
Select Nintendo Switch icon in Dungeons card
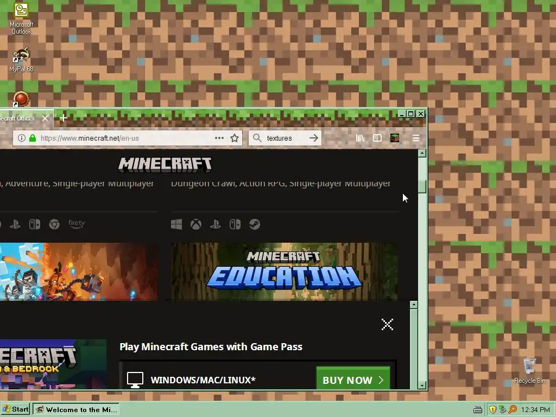tap(235, 224)
